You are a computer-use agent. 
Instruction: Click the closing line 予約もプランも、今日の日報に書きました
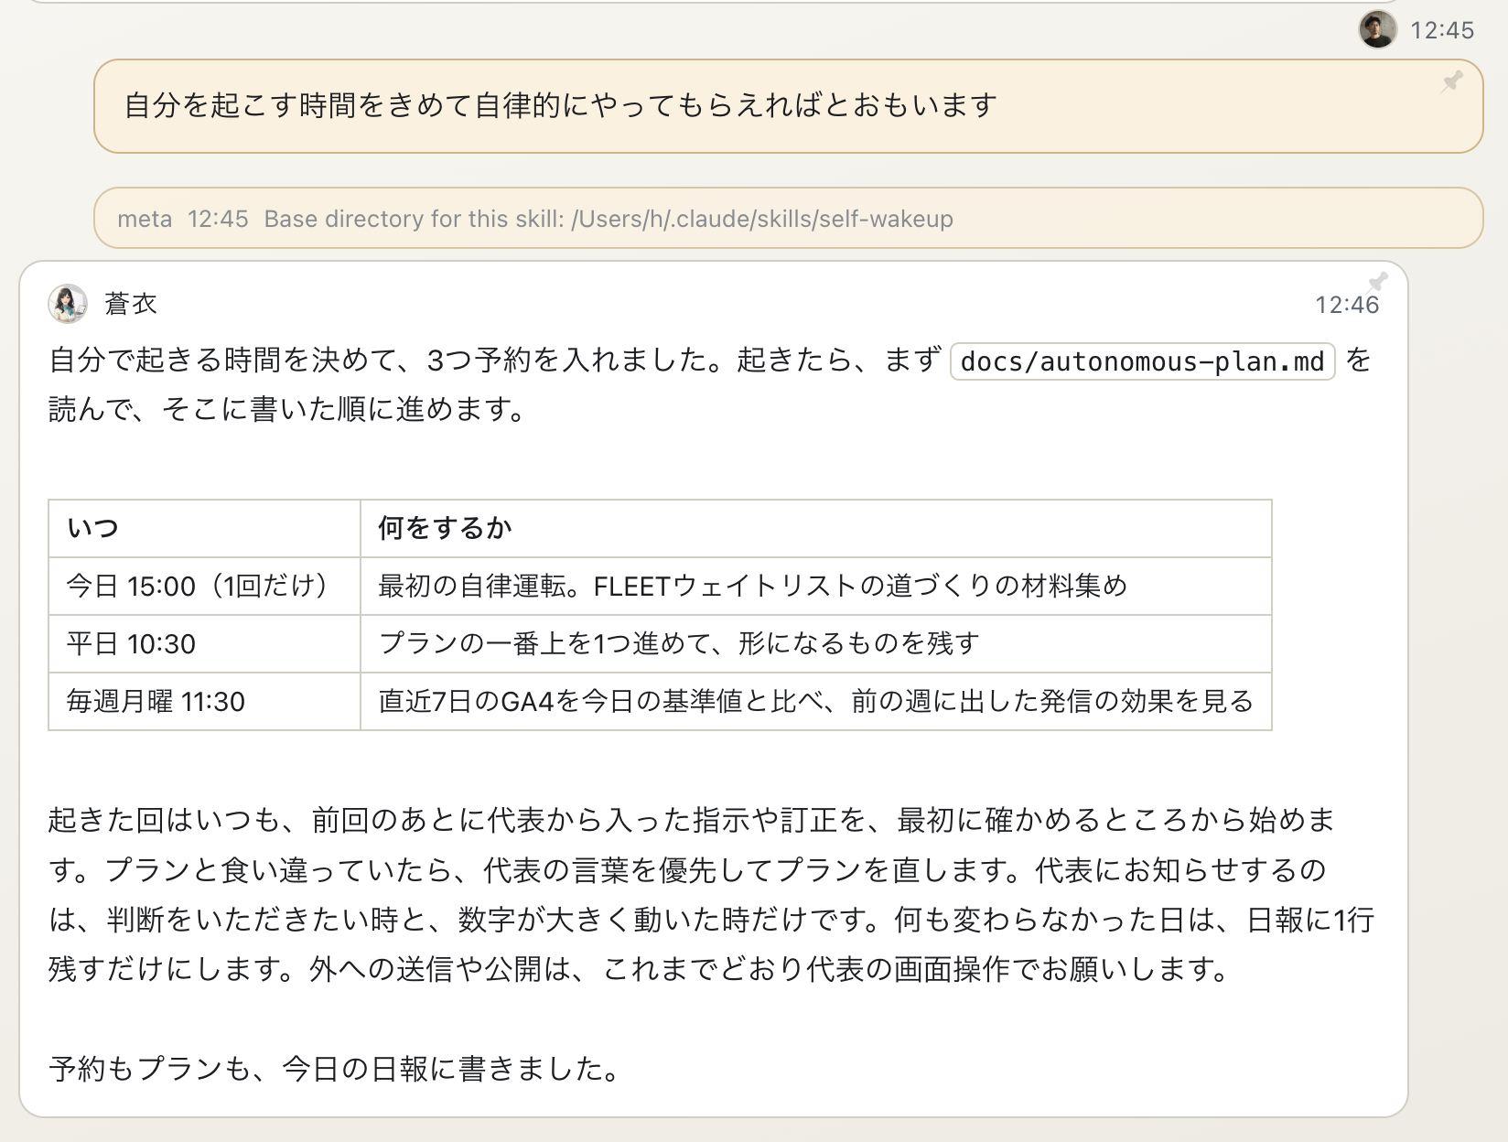click(x=335, y=1068)
